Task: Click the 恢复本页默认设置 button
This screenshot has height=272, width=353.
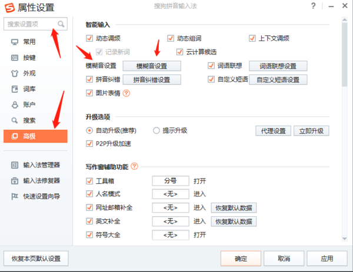Action: (x=36, y=258)
